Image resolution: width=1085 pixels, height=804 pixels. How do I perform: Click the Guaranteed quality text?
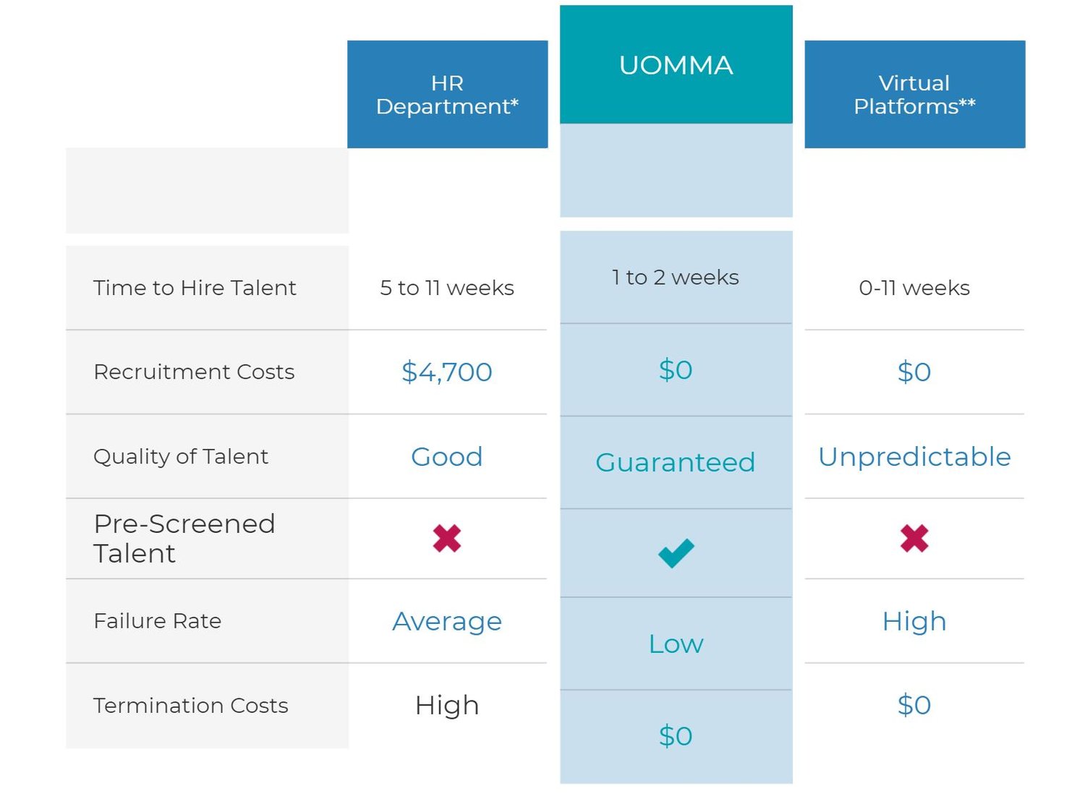point(676,463)
